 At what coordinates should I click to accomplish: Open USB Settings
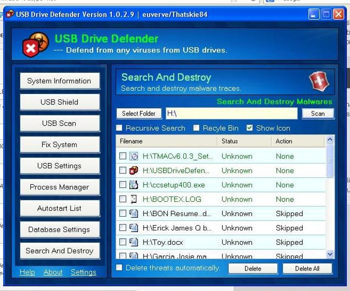(60, 166)
